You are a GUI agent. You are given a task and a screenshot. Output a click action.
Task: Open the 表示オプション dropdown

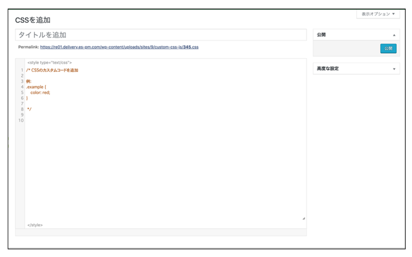(378, 14)
